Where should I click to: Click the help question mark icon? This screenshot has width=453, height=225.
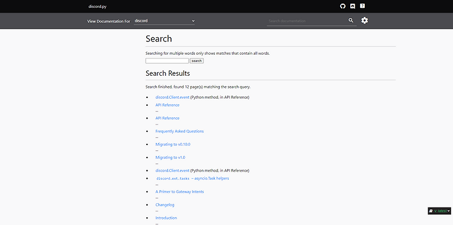362,6
